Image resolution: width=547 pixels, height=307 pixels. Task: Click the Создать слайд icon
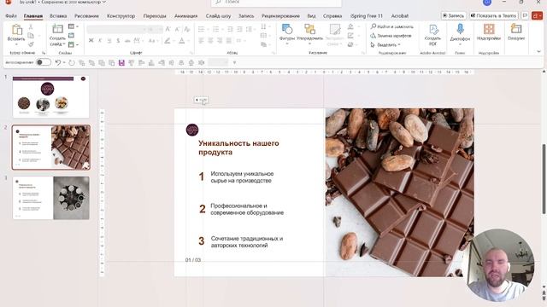[x=57, y=29]
